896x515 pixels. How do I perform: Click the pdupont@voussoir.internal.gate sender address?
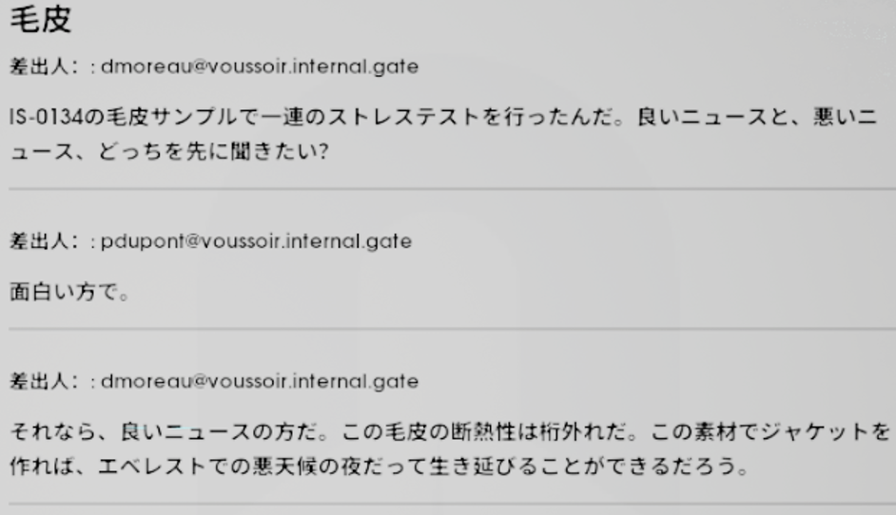[x=256, y=241]
